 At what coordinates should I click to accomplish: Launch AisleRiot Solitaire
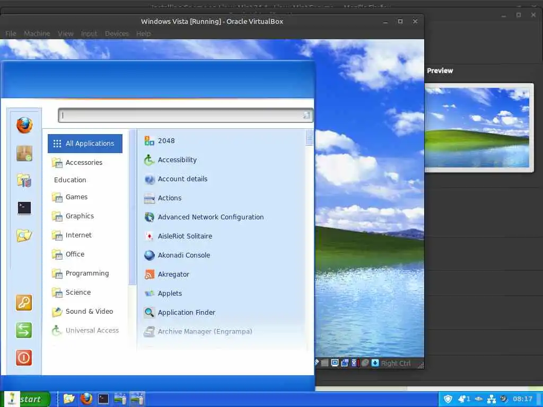pyautogui.click(x=222, y=236)
